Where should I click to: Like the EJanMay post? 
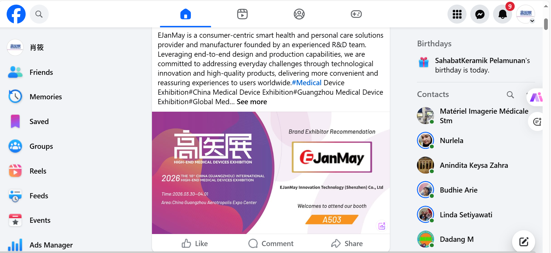(195, 244)
